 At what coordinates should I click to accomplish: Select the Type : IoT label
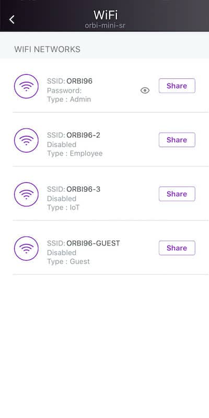pyautogui.click(x=63, y=207)
